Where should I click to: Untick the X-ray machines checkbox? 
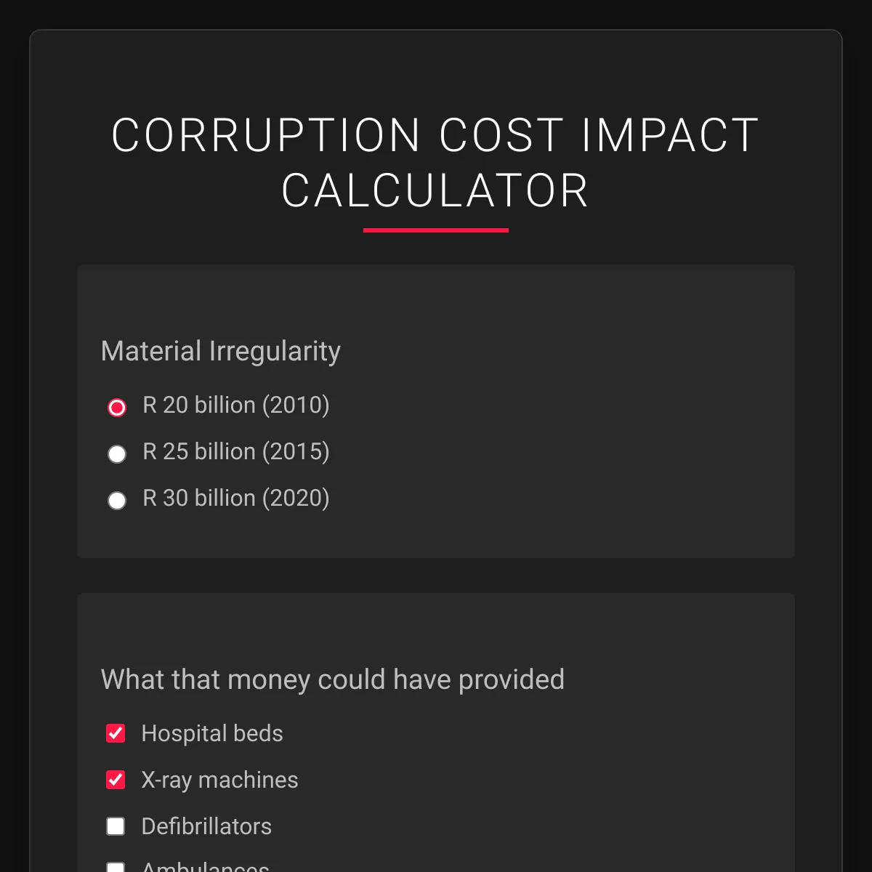point(116,780)
